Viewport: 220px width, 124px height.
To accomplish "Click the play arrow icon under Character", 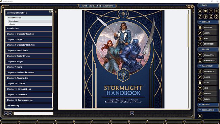I will [200, 116].
